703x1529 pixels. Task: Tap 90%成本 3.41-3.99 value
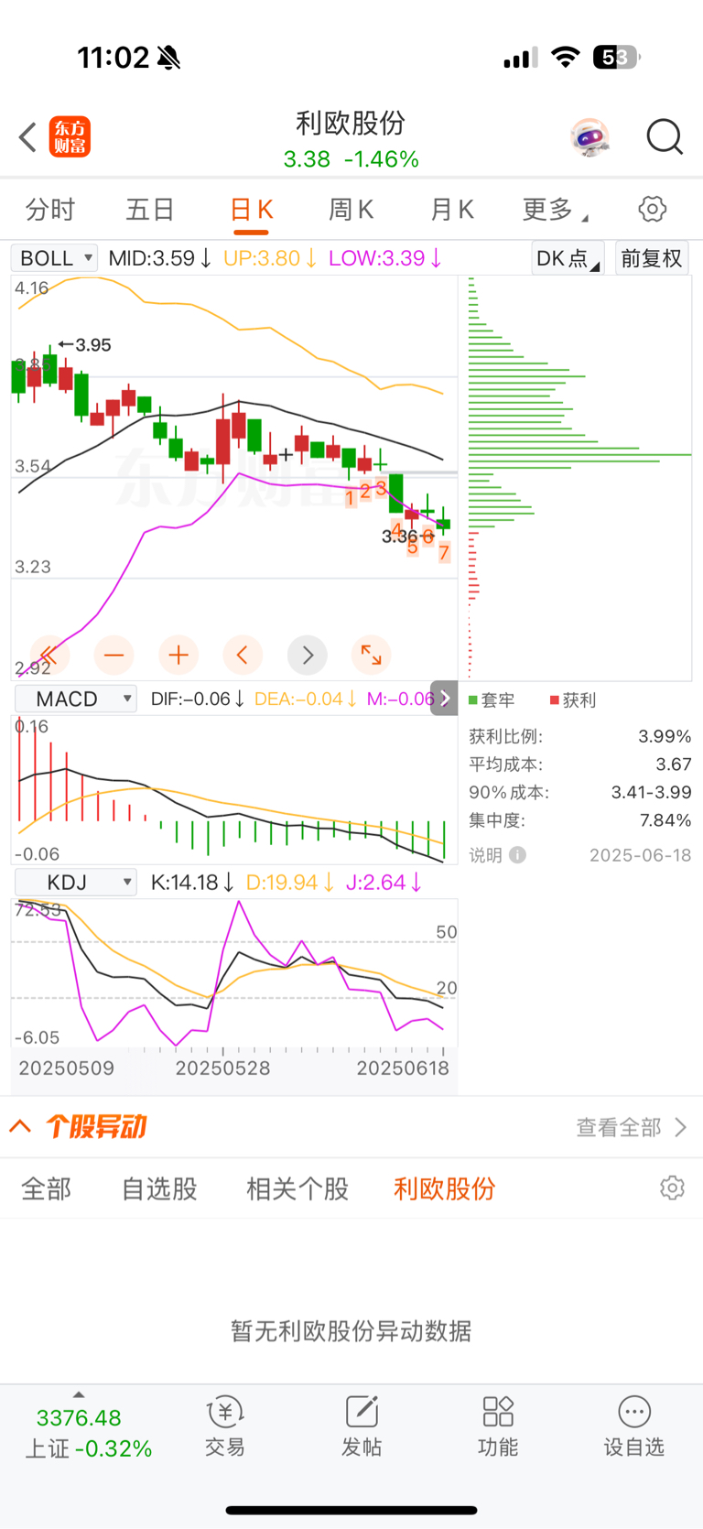(x=652, y=792)
